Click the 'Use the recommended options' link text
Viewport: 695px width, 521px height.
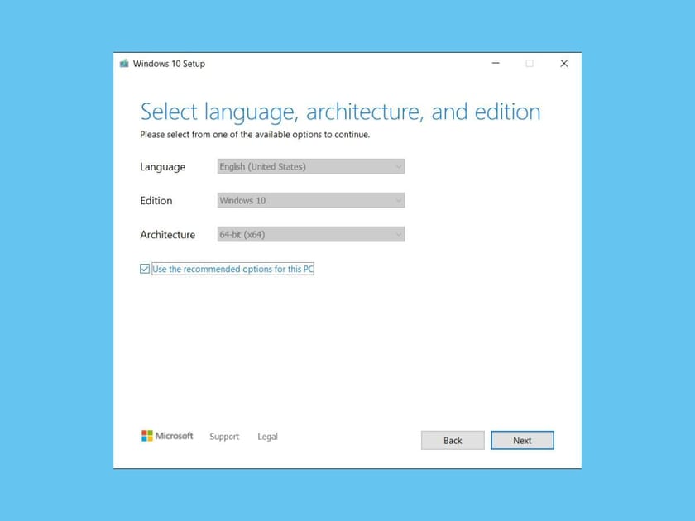[232, 268]
